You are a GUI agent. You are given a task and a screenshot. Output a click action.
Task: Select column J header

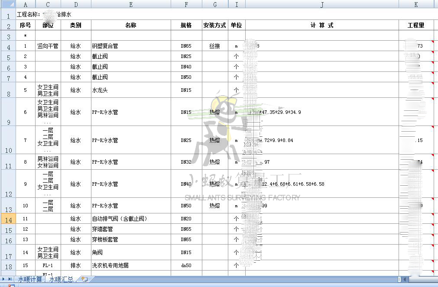coord(322,4)
